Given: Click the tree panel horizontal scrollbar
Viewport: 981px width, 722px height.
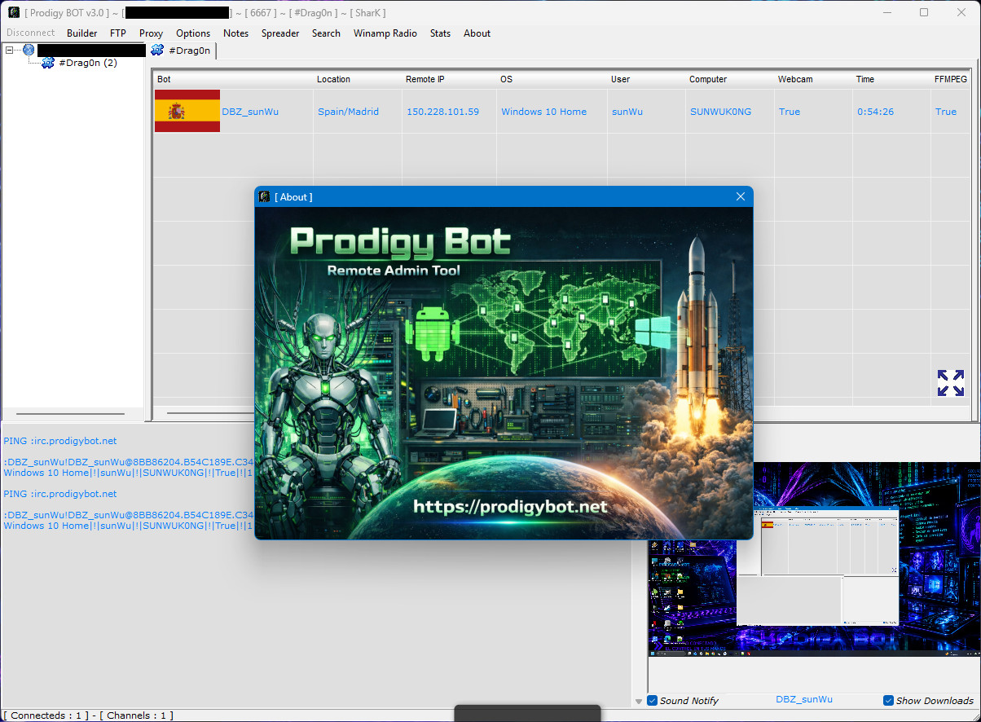Looking at the screenshot, I should click(70, 414).
